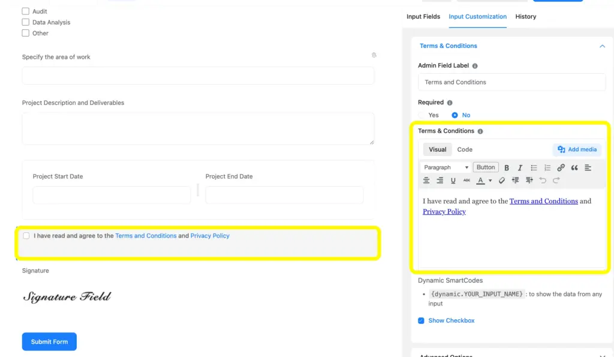Click Privacy Policy link in the editor
614x357 pixels.
pos(444,212)
